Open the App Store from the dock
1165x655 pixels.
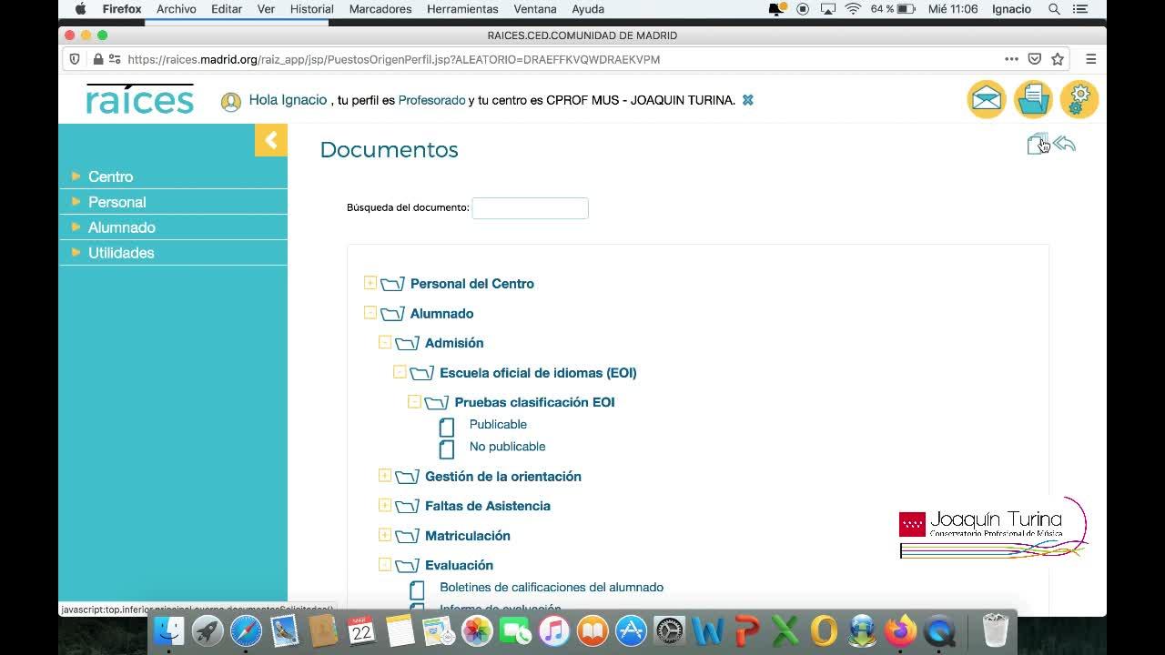pyautogui.click(x=631, y=630)
